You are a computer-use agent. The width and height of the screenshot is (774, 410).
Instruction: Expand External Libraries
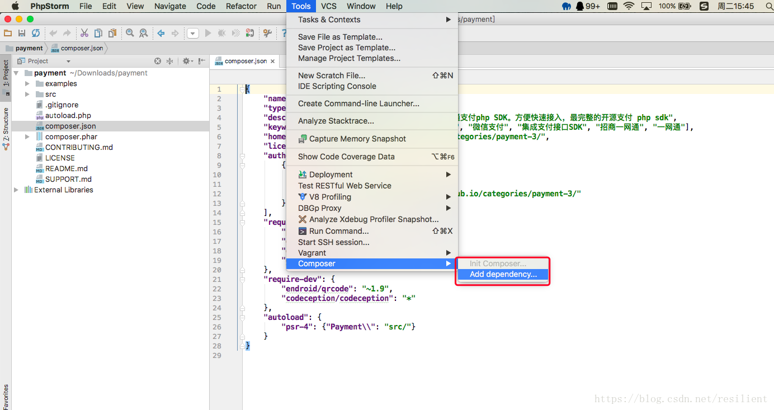pyautogui.click(x=16, y=190)
